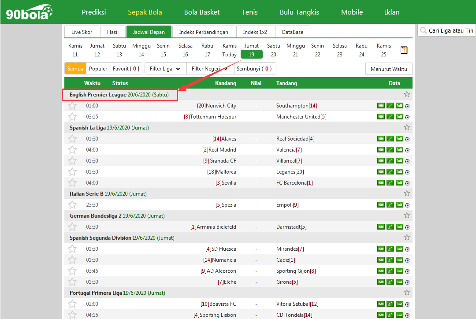Open stats chart icon for Boavista FC match
476x319 pixels.
pyautogui.click(x=390, y=304)
